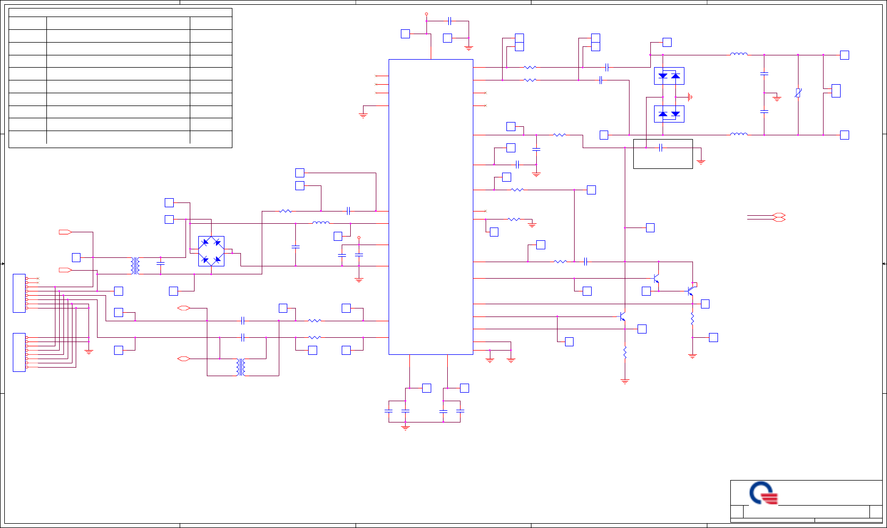Image resolution: width=887 pixels, height=528 pixels.
Task: Select the right-most transistor symbol
Action: click(691, 291)
